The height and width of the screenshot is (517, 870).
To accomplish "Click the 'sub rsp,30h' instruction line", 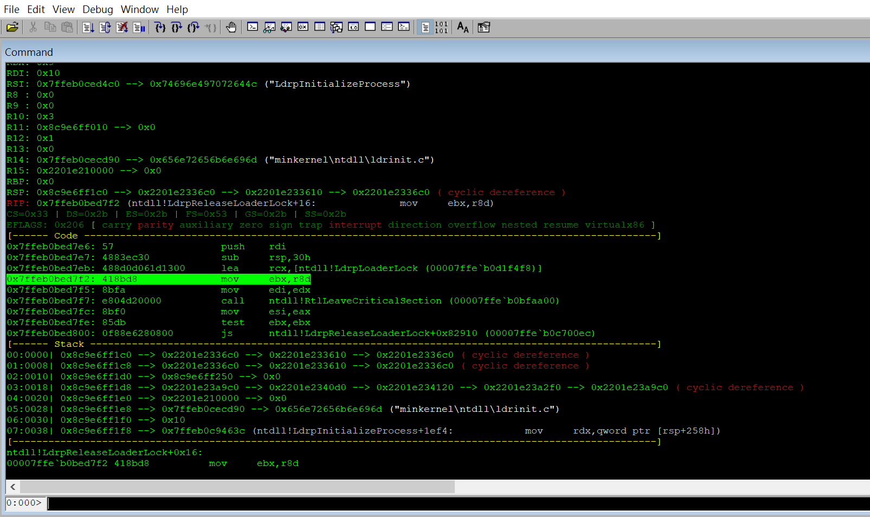I will [158, 257].
